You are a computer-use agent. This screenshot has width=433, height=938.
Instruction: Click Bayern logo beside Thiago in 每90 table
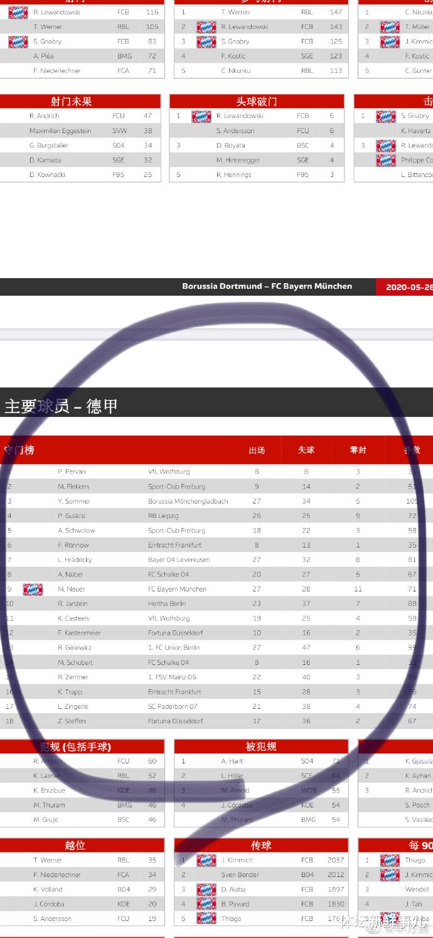point(390,860)
